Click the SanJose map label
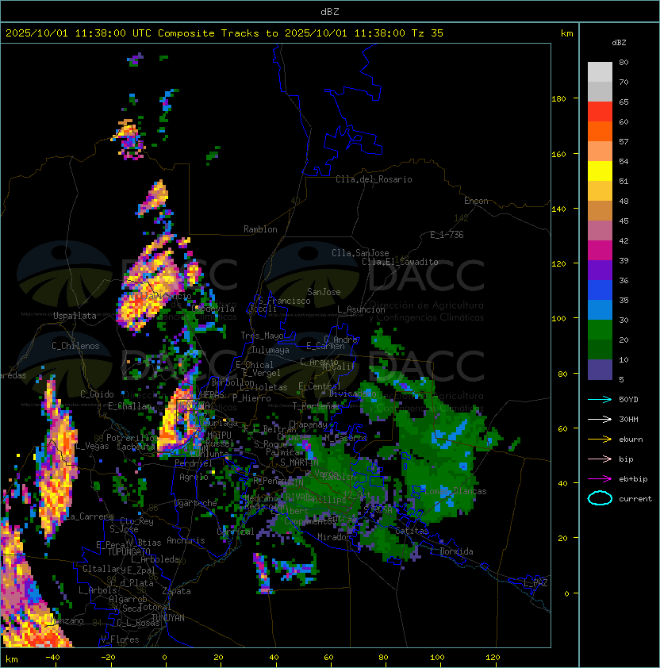 (324, 292)
